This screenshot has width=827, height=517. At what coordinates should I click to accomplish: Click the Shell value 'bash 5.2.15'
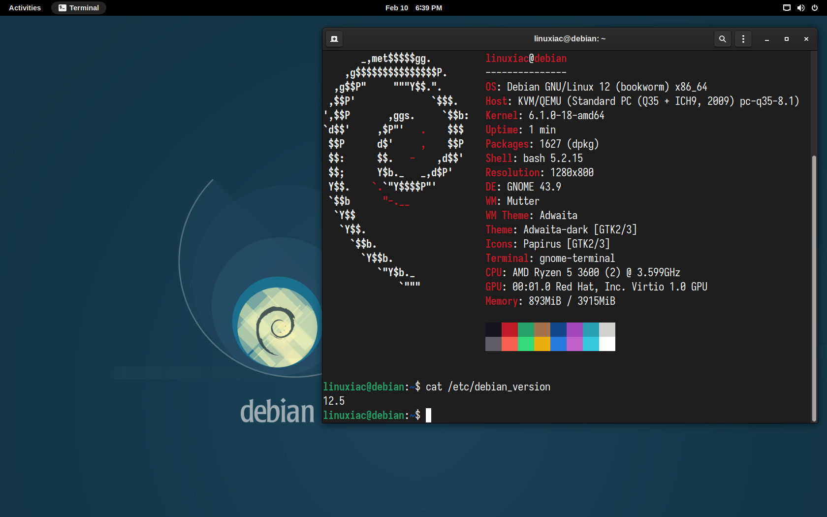(553, 159)
